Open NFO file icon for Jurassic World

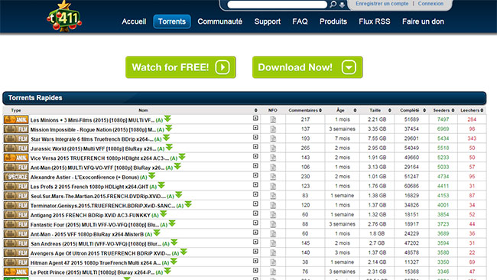click(273, 148)
